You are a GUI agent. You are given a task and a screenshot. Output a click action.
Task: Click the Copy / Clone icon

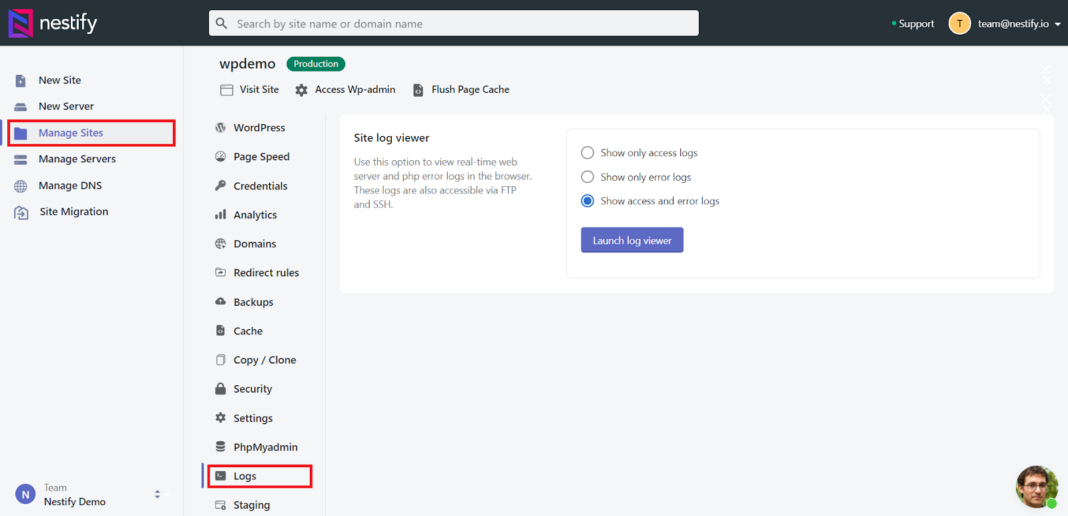[x=220, y=359]
